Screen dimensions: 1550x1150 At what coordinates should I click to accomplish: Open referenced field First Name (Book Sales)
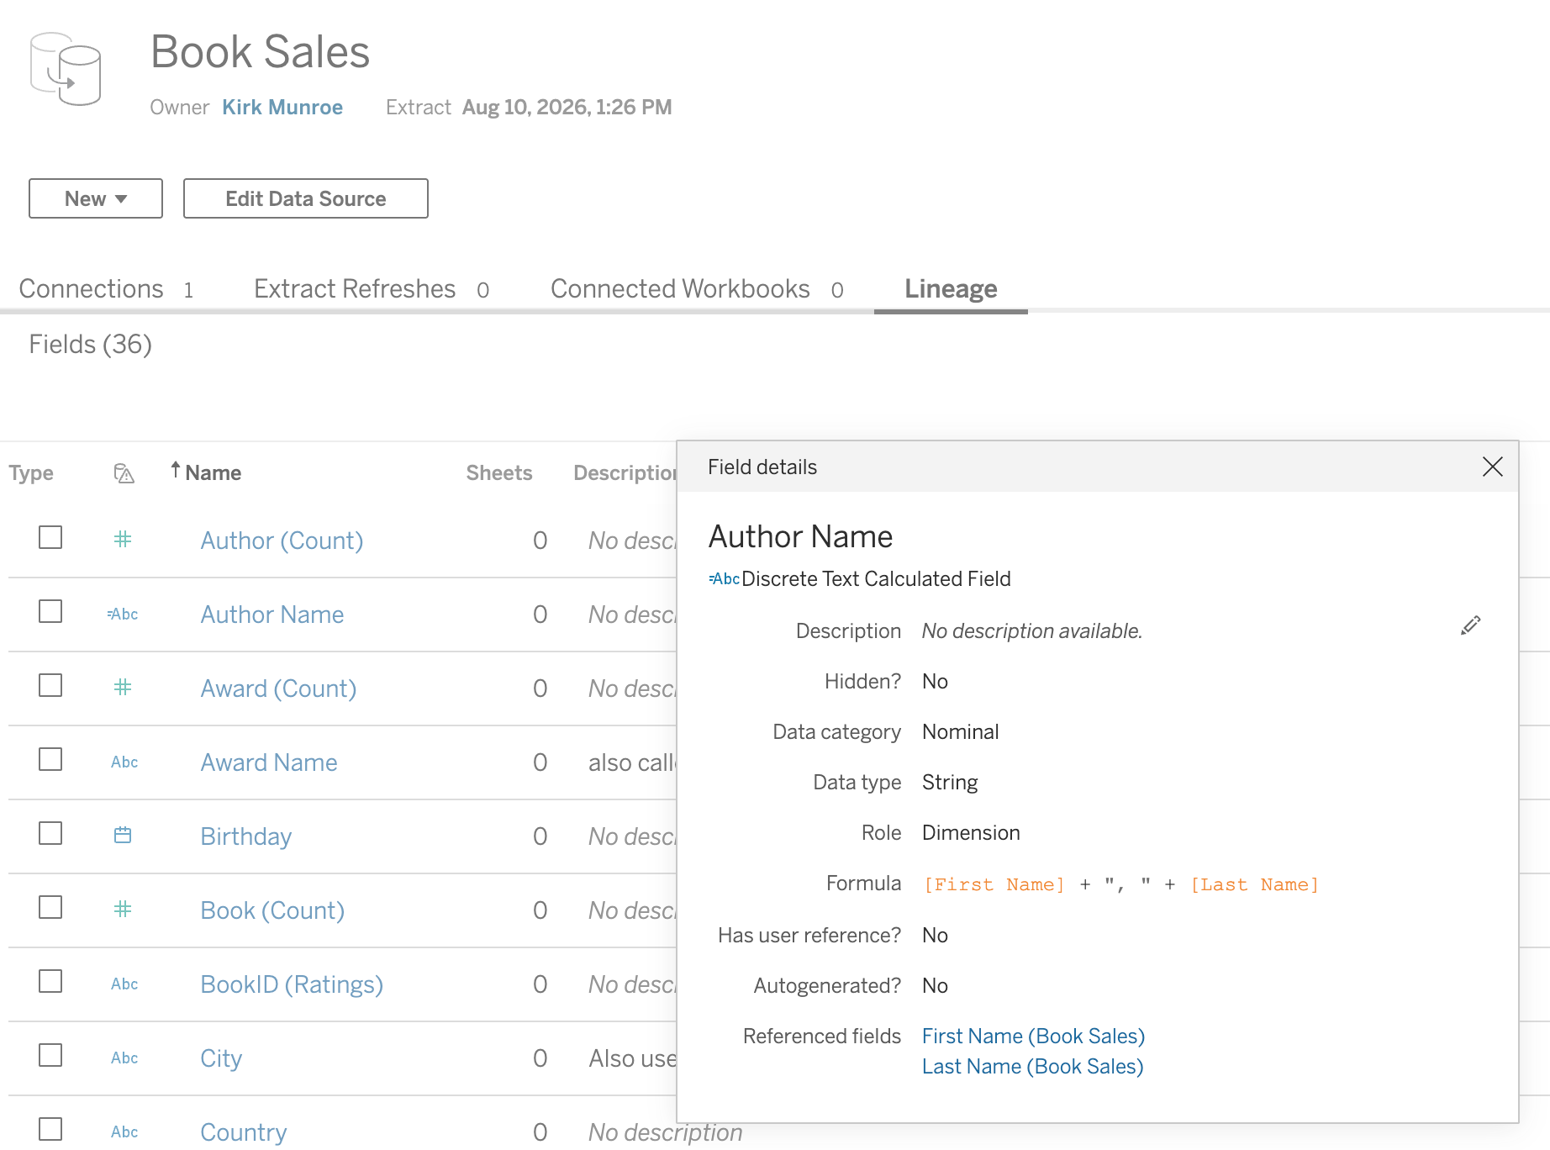click(x=1033, y=1037)
